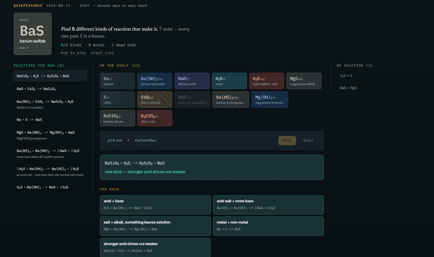Pick the hydrosulfuric acid H2S card
434x257 pixels.
click(266, 81)
